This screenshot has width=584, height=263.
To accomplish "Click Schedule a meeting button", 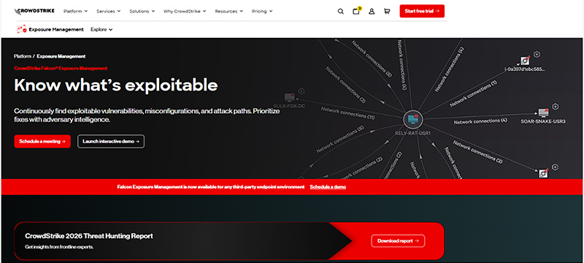I will pyautogui.click(x=42, y=142).
